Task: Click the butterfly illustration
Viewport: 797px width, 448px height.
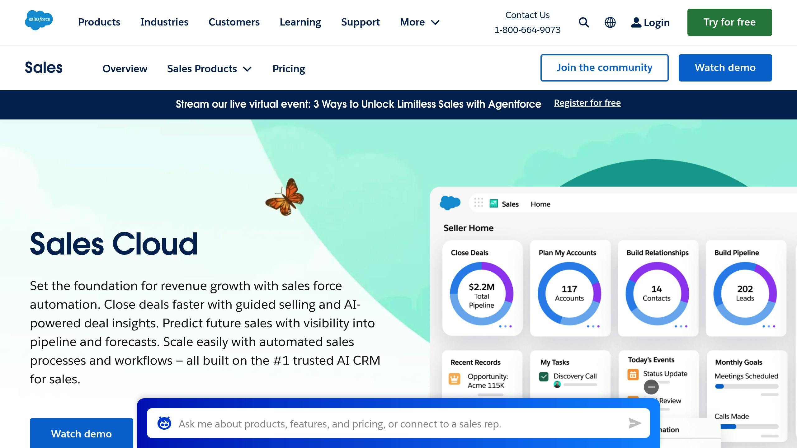Action: click(285, 197)
